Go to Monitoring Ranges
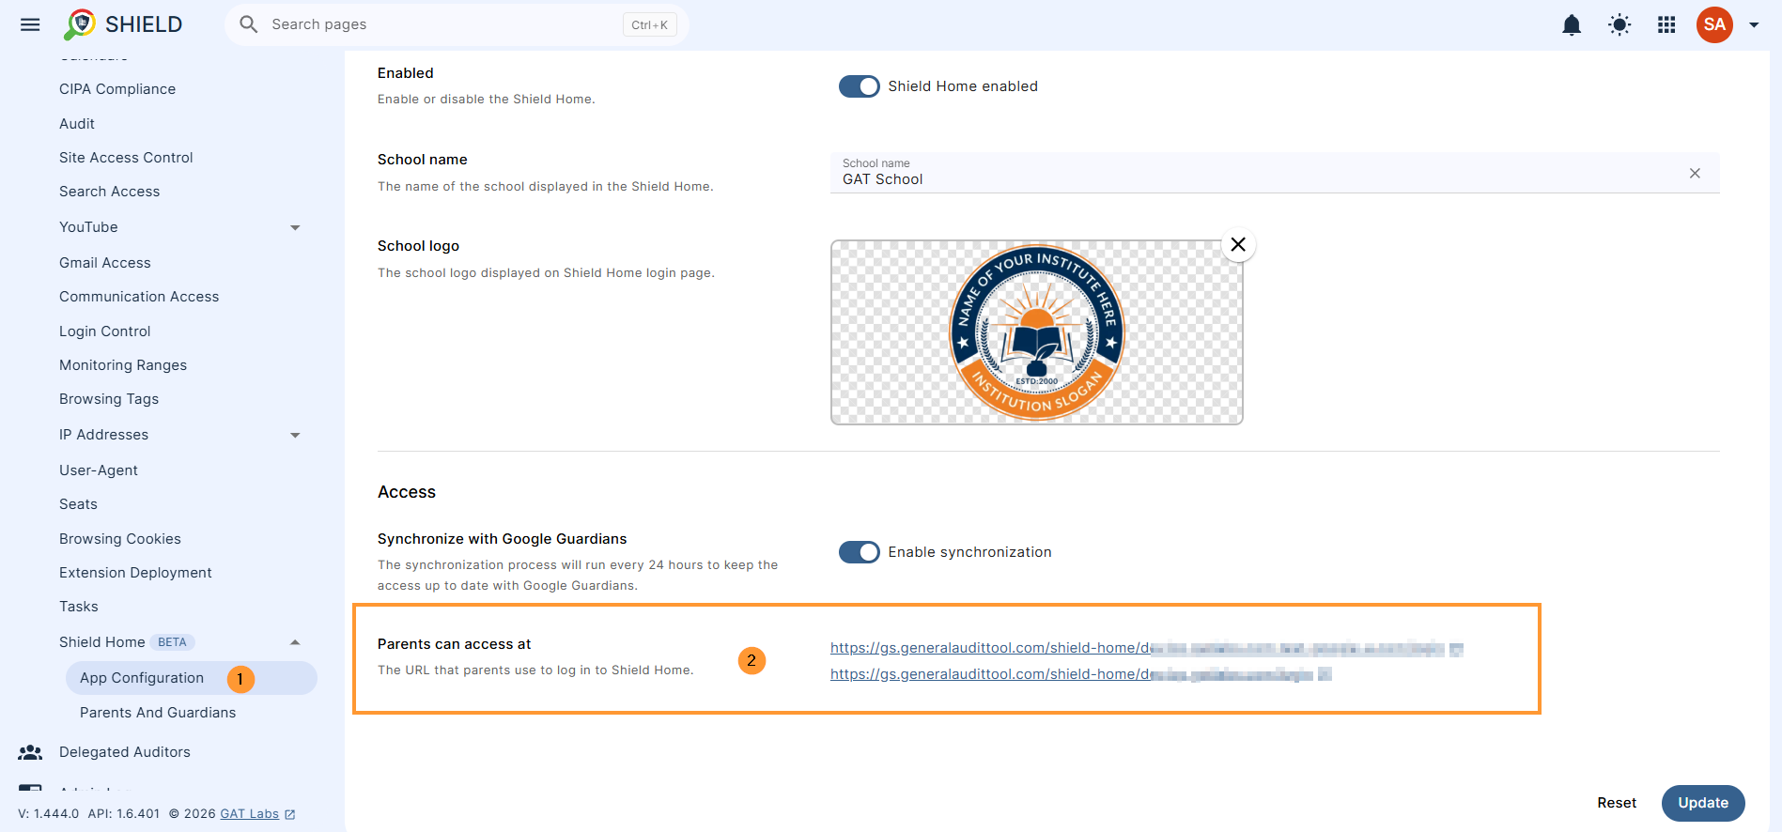Screen dimensions: 1782x832 [x=123, y=365]
